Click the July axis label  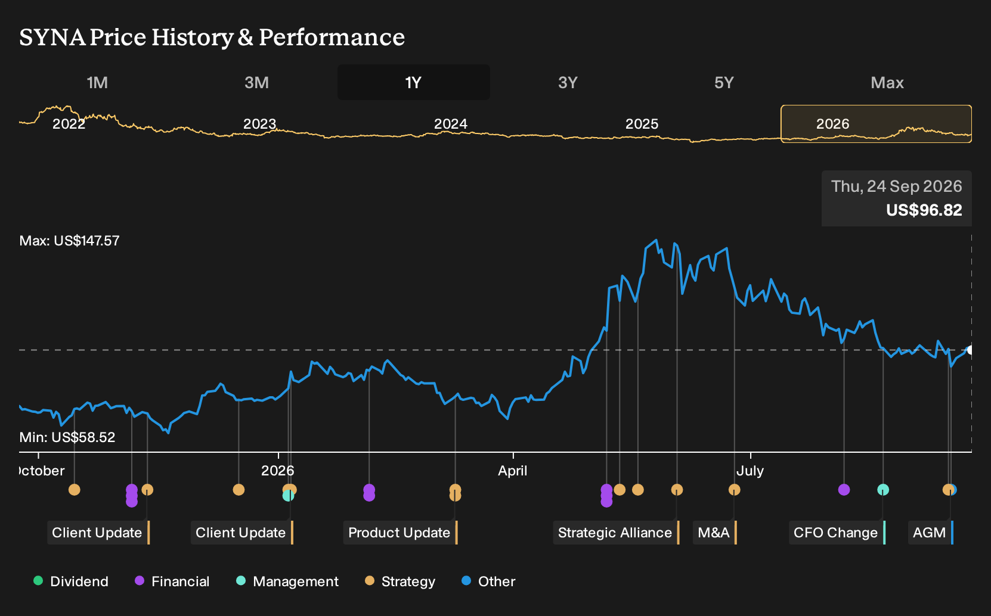coord(750,471)
